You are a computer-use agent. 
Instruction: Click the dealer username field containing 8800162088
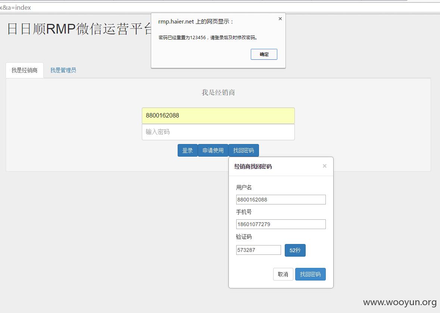(218, 116)
